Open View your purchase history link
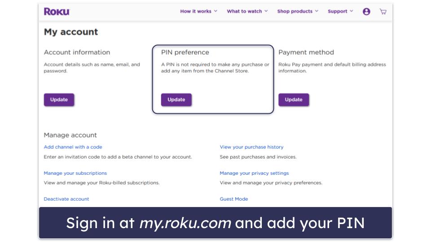The image size is (431, 242). [251, 147]
